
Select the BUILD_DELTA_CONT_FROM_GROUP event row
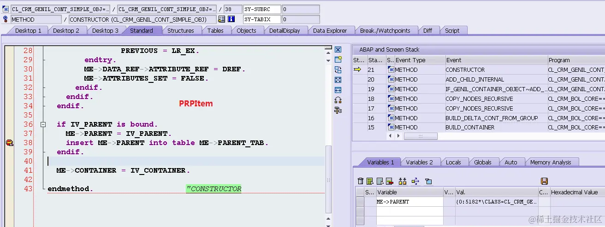496,118
